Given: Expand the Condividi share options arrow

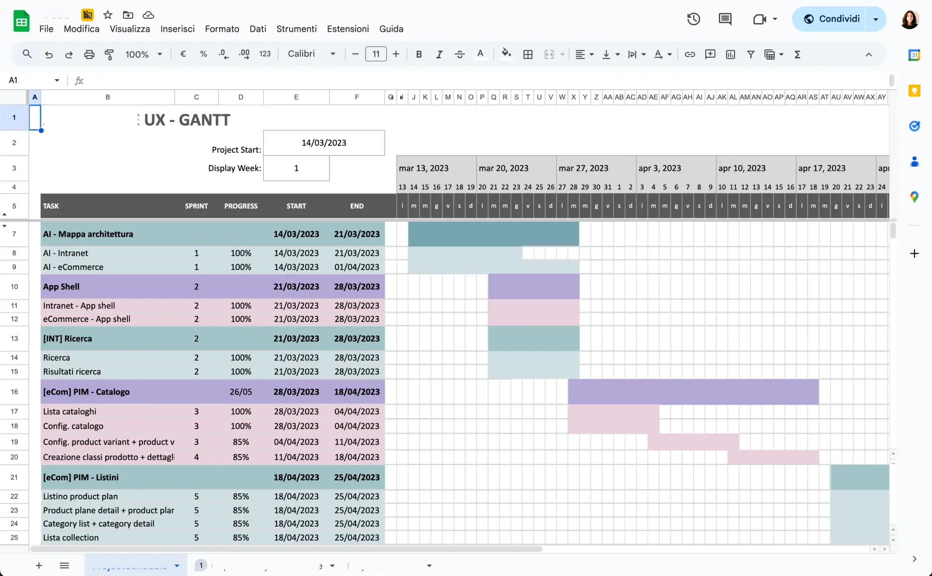Looking at the screenshot, I should pyautogui.click(x=875, y=19).
